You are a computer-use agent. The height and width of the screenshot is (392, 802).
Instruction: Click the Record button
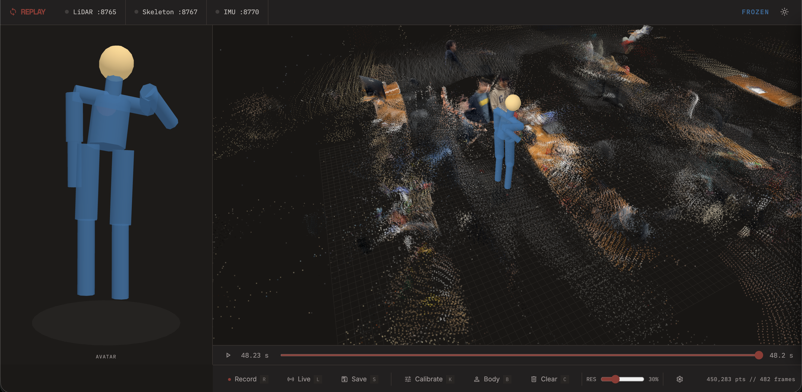click(x=245, y=379)
